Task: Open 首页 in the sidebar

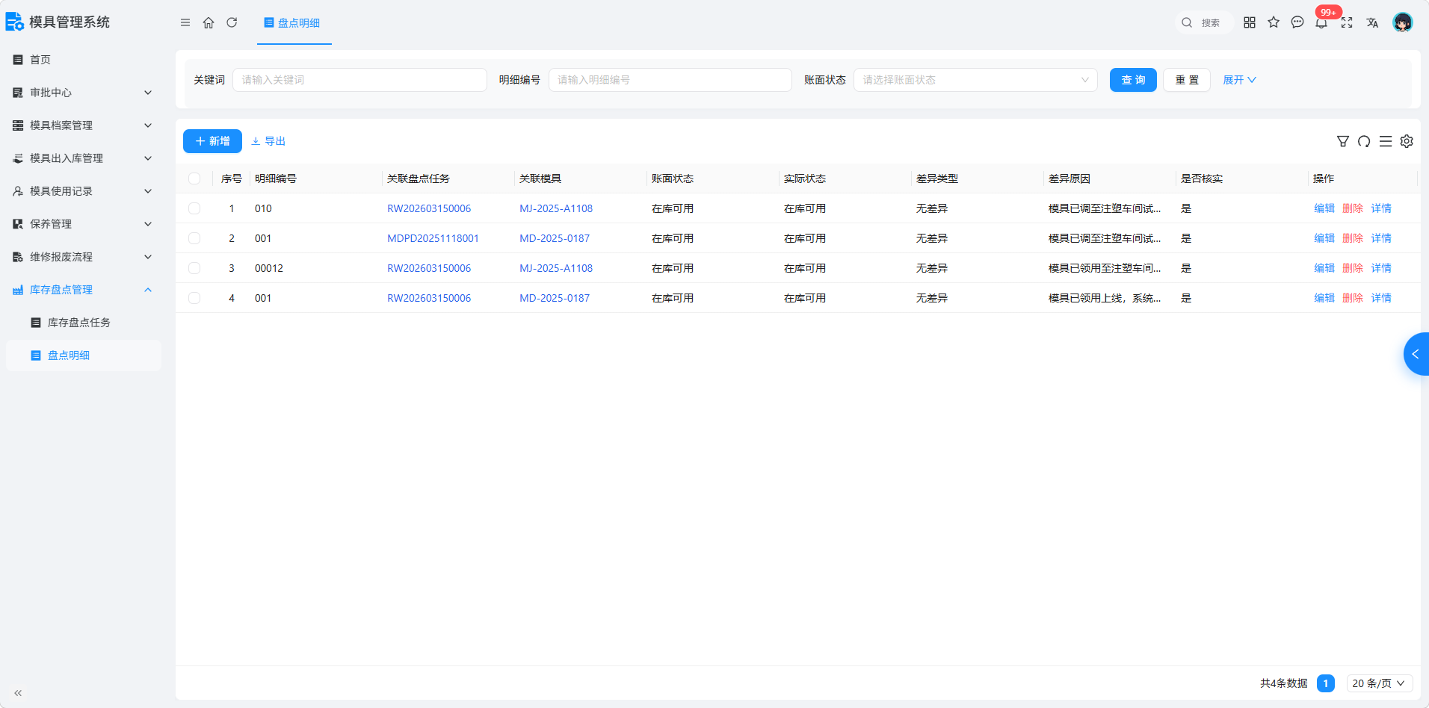Action: click(x=82, y=60)
